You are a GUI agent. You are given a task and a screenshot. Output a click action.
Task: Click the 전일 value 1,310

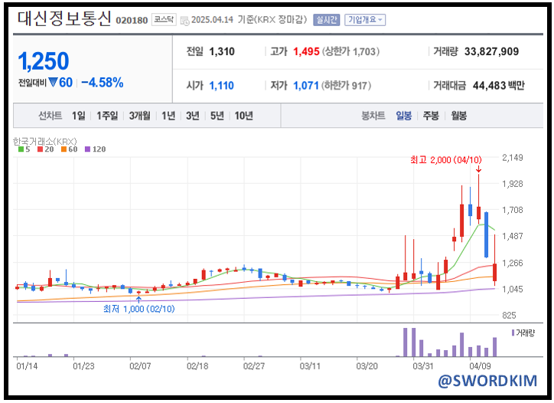222,51
